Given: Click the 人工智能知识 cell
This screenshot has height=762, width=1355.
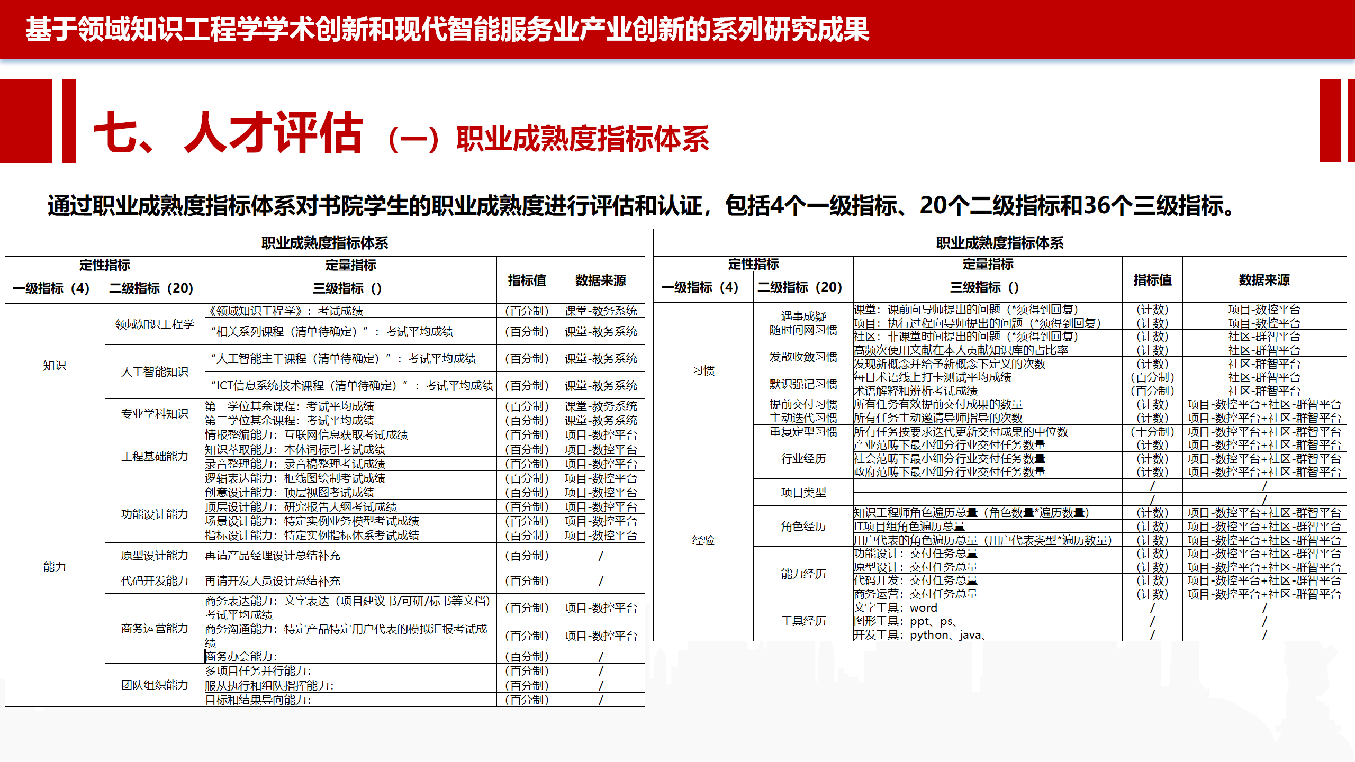Looking at the screenshot, I should click(155, 372).
